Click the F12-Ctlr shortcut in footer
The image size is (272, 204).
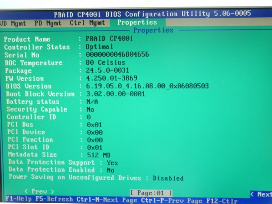click(222, 201)
